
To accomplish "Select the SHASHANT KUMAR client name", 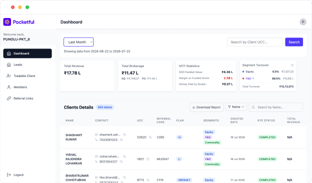I will pyautogui.click(x=74, y=137).
